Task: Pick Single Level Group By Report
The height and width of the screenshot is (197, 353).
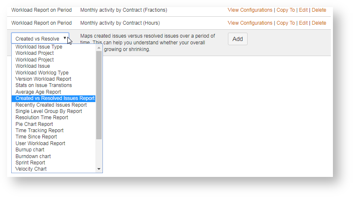Action: [49, 111]
